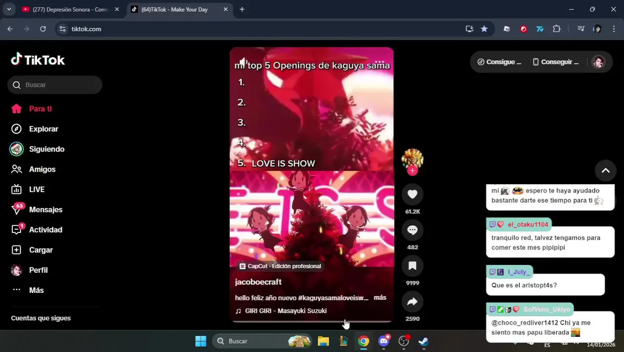The image size is (624, 352).
Task: Follow creator with red plus button
Action: 413,171
